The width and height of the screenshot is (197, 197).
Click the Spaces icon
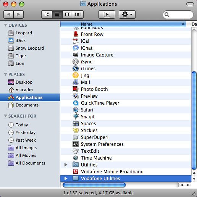(76, 124)
